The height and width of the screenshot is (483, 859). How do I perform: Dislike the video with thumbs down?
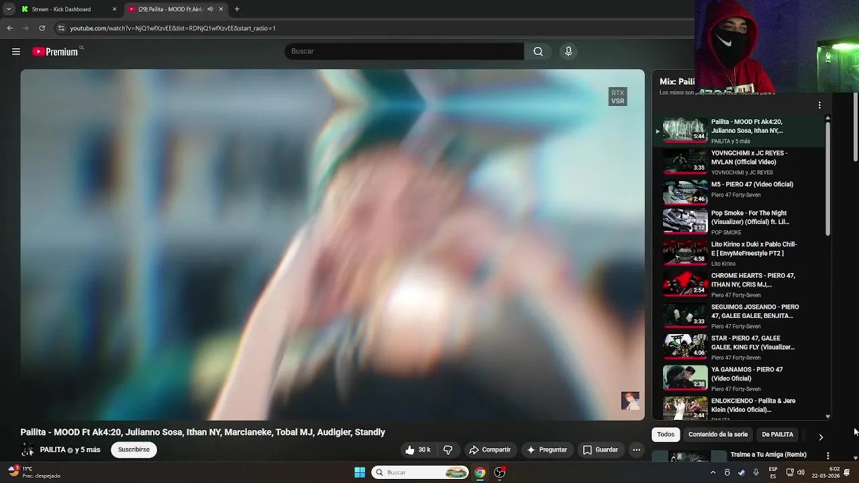(x=448, y=449)
